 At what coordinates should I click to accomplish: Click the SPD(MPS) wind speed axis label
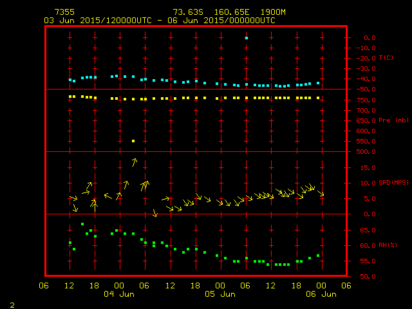(393, 183)
